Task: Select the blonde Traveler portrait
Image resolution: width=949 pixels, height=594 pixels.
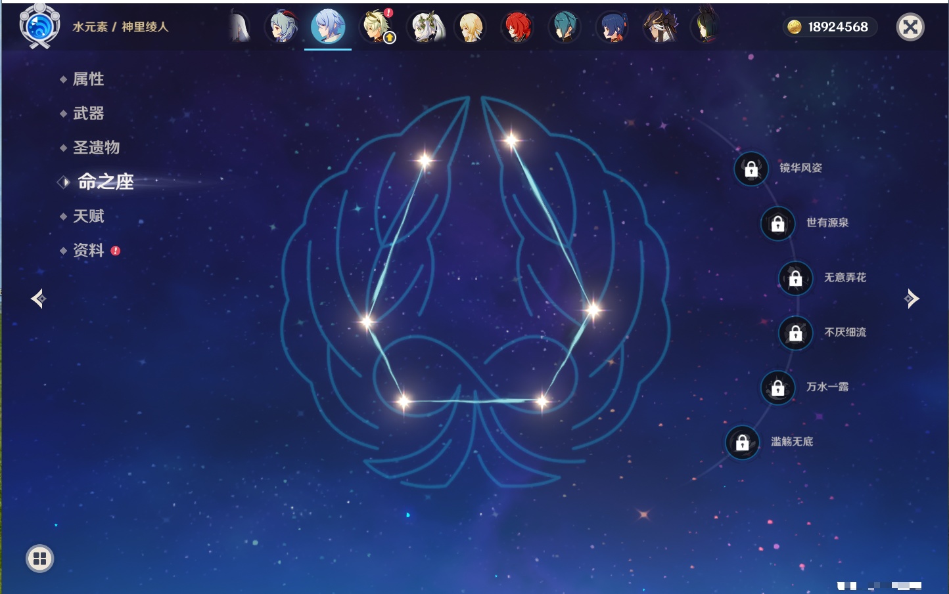Action: (x=471, y=28)
